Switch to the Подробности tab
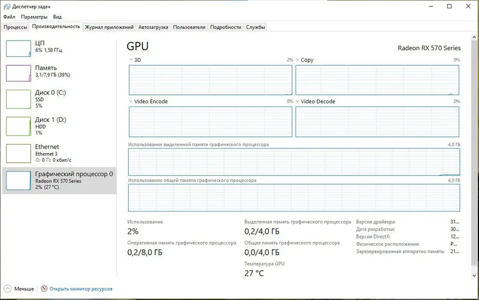Screen dimensions: 479x300 [x=226, y=27]
